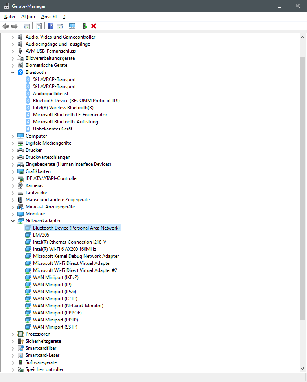
Task: Expand the Speichercontroller category
Action: click(x=13, y=370)
